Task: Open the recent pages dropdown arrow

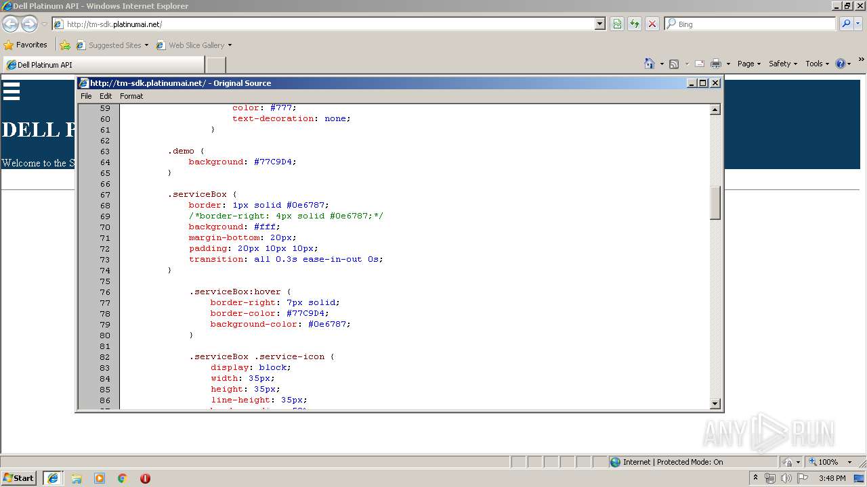Action: pyautogui.click(x=44, y=24)
